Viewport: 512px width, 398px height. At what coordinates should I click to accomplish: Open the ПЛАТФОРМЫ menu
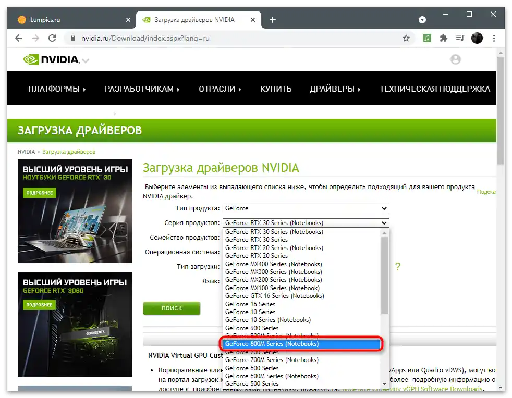click(57, 89)
